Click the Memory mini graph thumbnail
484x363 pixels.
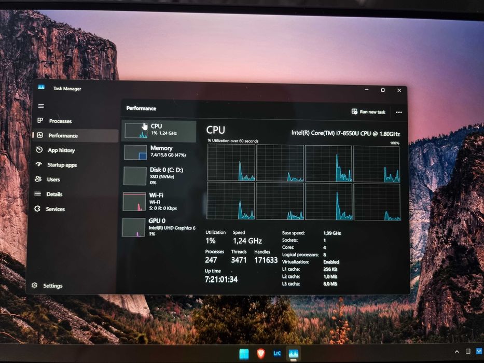click(x=135, y=152)
